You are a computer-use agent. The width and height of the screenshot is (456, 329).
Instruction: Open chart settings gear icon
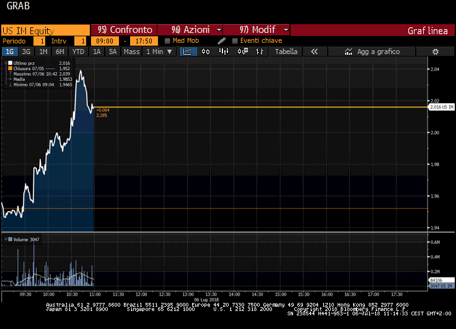pyautogui.click(x=435, y=52)
